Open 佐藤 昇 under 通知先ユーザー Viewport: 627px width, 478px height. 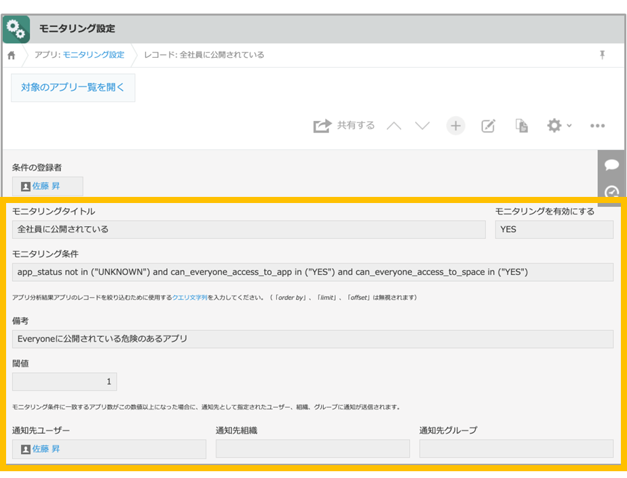click(46, 449)
